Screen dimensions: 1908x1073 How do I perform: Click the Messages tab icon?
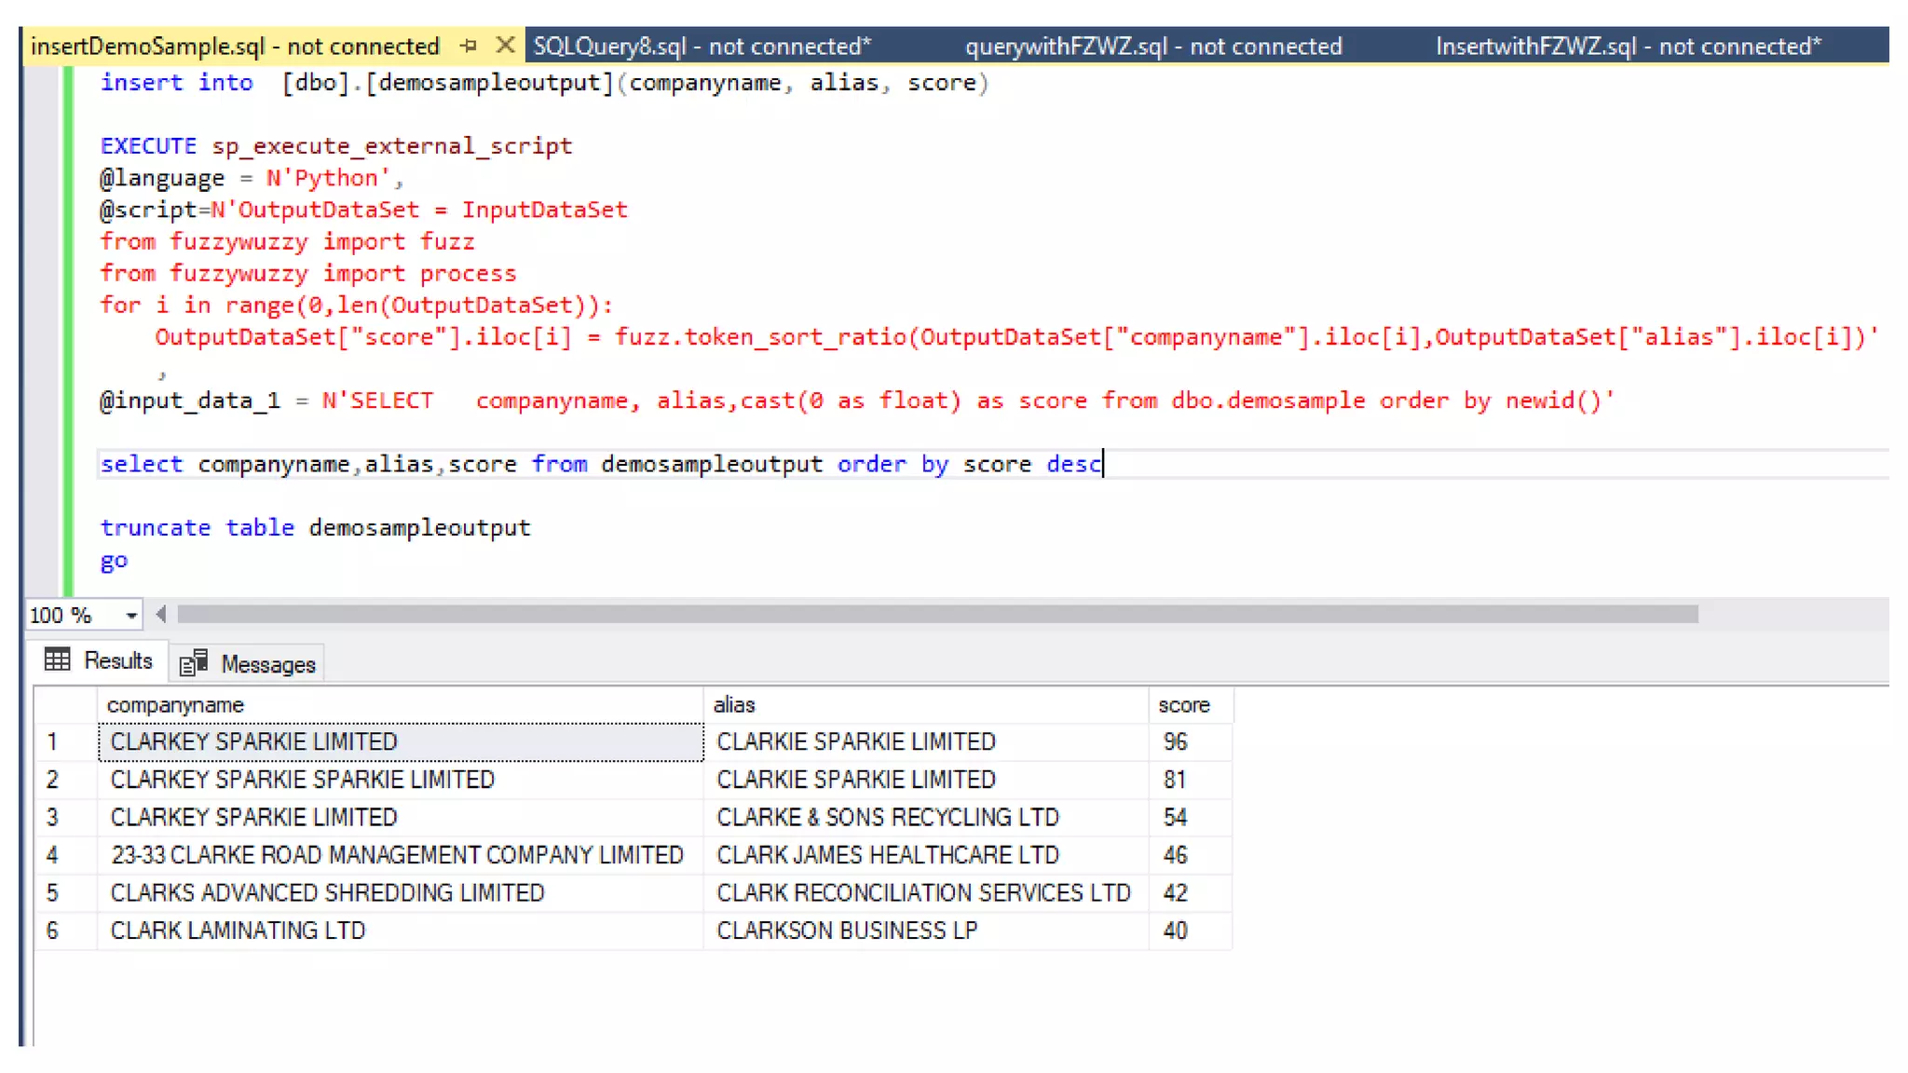coord(194,662)
